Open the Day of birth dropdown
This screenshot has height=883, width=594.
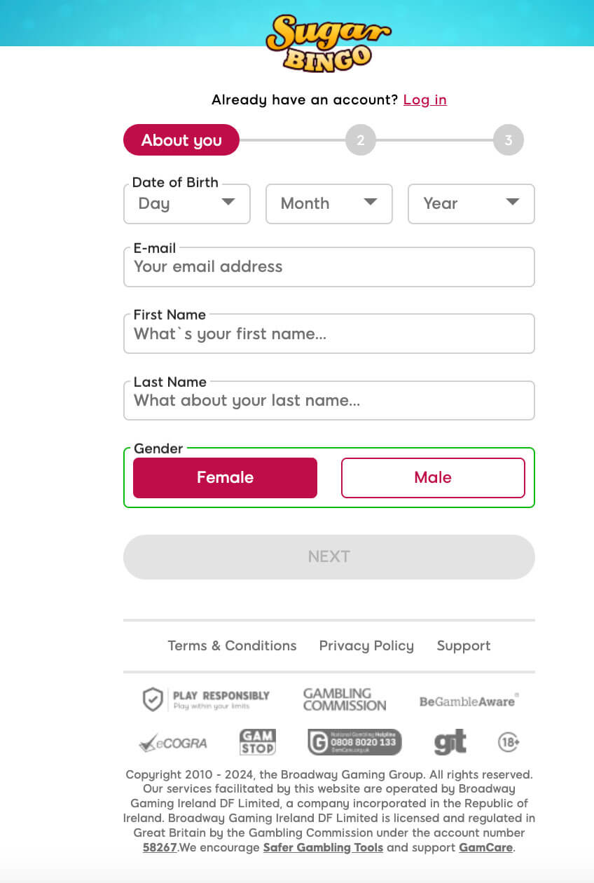tap(187, 204)
